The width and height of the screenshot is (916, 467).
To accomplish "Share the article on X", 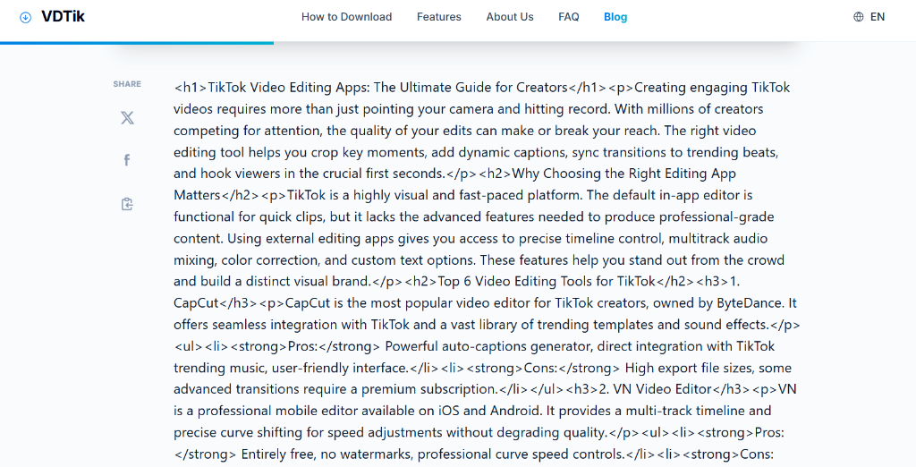I will point(127,117).
